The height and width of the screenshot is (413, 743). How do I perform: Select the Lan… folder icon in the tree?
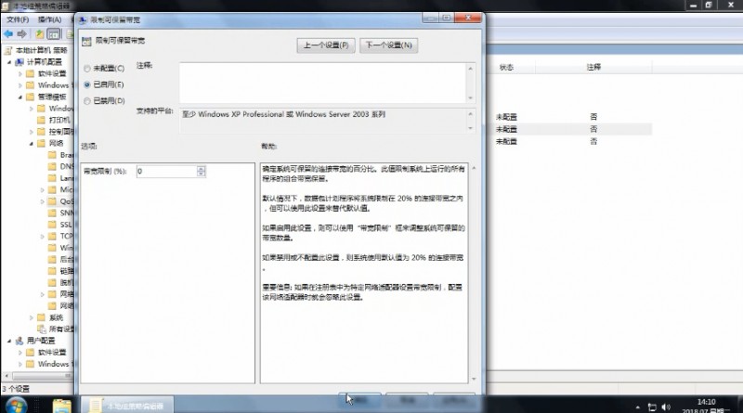tap(52, 178)
